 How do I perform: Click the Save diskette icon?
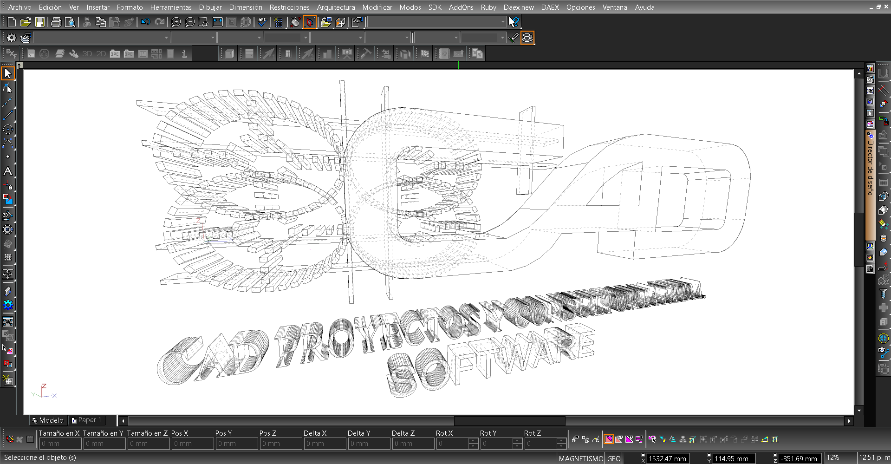tap(40, 22)
